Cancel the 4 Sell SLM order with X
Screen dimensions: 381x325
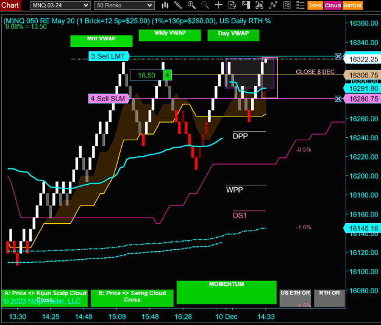338,99
